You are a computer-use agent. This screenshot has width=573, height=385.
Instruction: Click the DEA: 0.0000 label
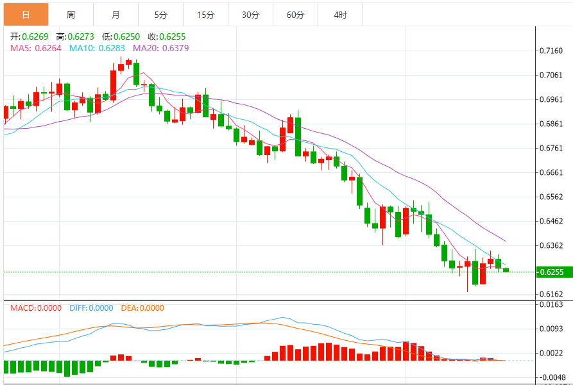pyautogui.click(x=142, y=308)
